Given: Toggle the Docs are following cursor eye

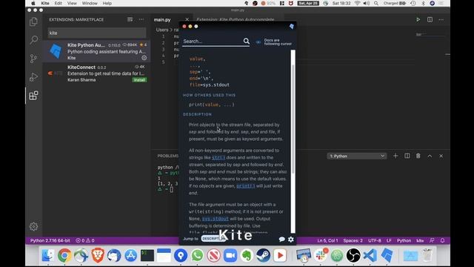Looking at the screenshot, I should pyautogui.click(x=258, y=42).
